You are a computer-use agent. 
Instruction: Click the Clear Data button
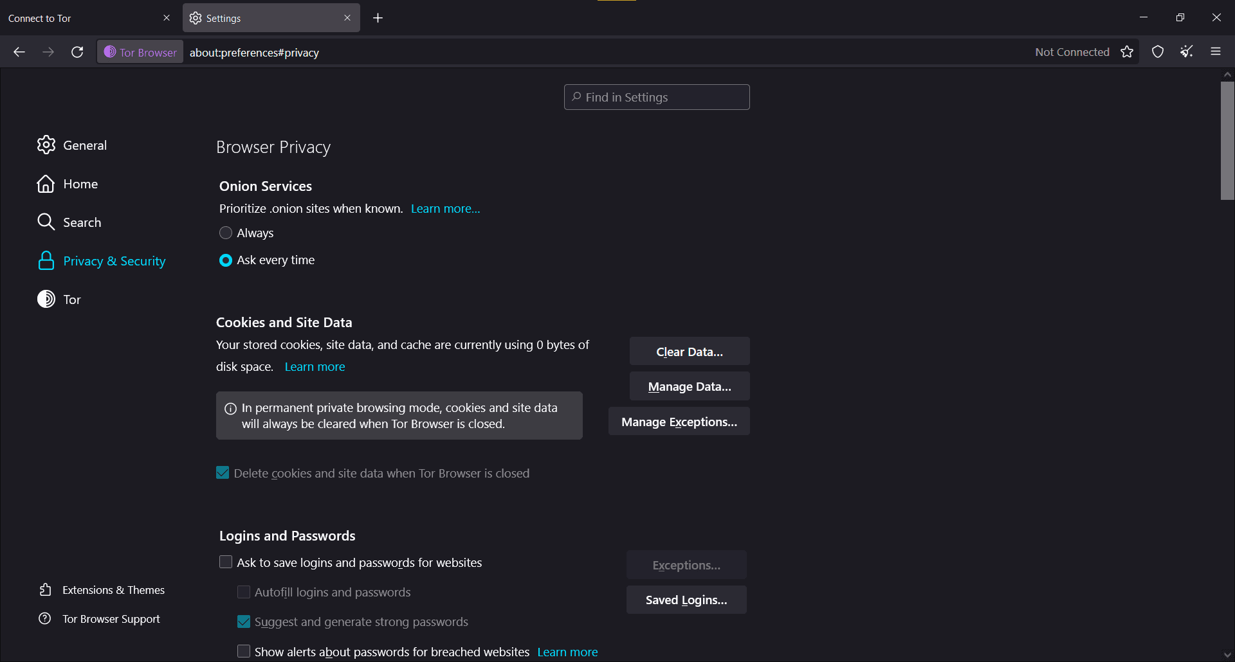(690, 352)
